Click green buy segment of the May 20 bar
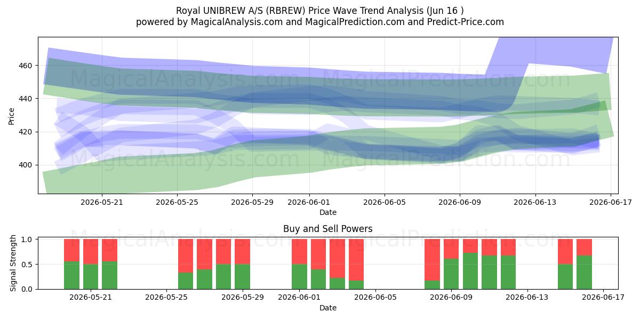 click(72, 275)
